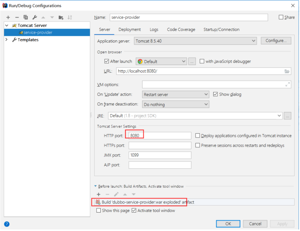Click the remove configuration minus icon
Screen dimensions: 300x231
point(17,17)
